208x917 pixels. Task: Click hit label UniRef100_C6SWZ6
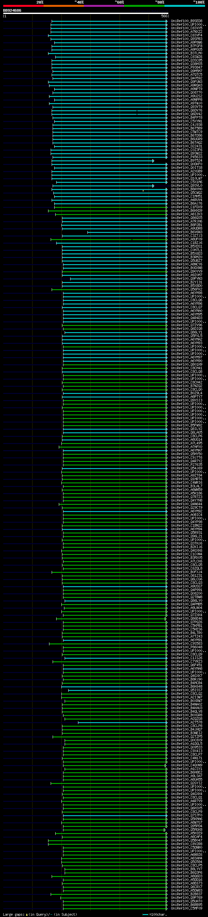187,57
